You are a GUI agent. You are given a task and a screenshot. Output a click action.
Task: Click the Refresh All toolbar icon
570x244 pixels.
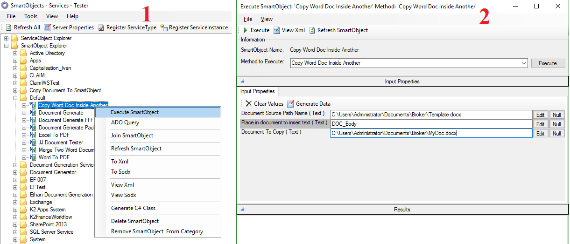pos(9,27)
